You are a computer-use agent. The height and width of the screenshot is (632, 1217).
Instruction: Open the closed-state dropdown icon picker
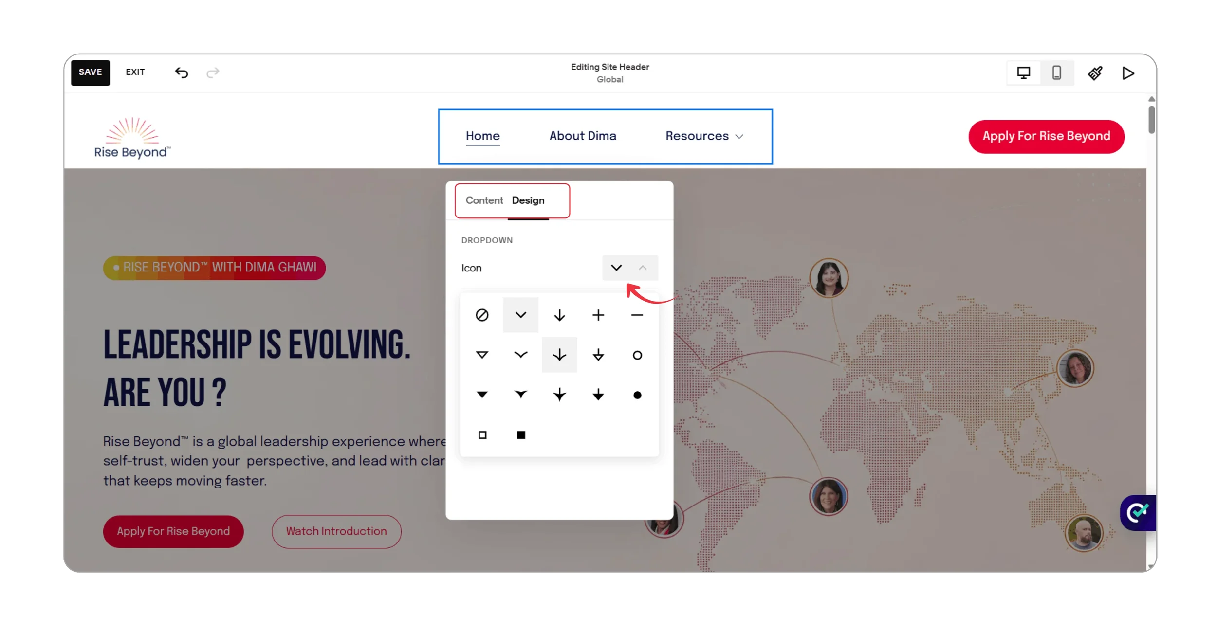point(616,268)
